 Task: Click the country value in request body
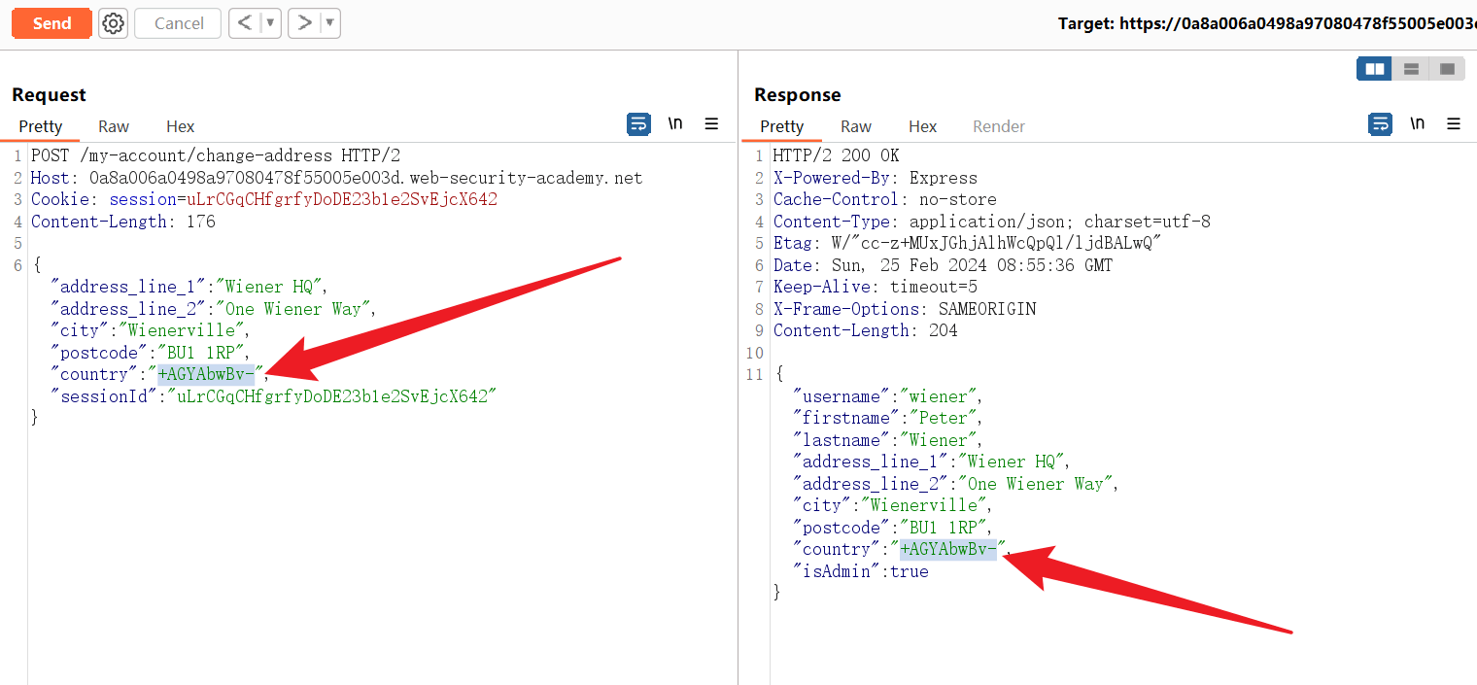click(x=206, y=374)
